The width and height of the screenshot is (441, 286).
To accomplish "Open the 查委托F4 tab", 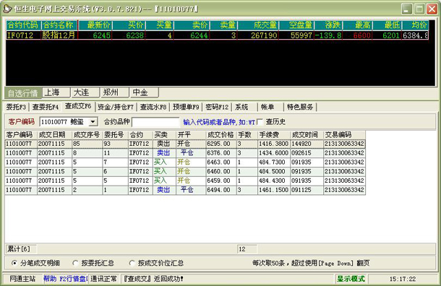I will pyautogui.click(x=46, y=107).
